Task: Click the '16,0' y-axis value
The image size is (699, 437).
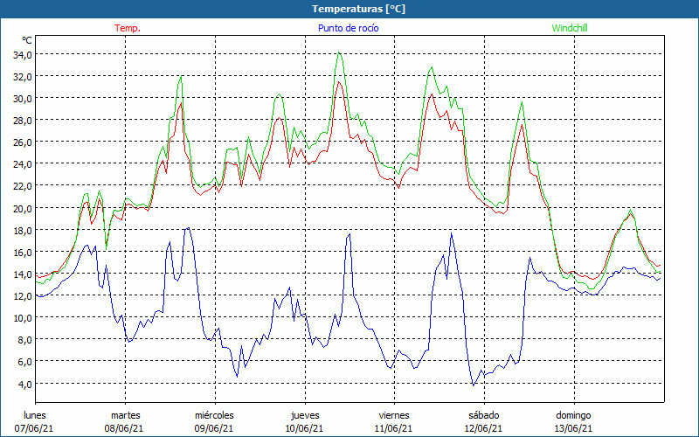Action: (23, 252)
